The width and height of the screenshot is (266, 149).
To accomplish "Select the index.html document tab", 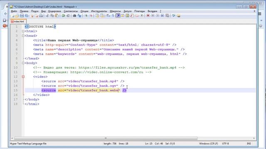I will (x=18, y=22).
